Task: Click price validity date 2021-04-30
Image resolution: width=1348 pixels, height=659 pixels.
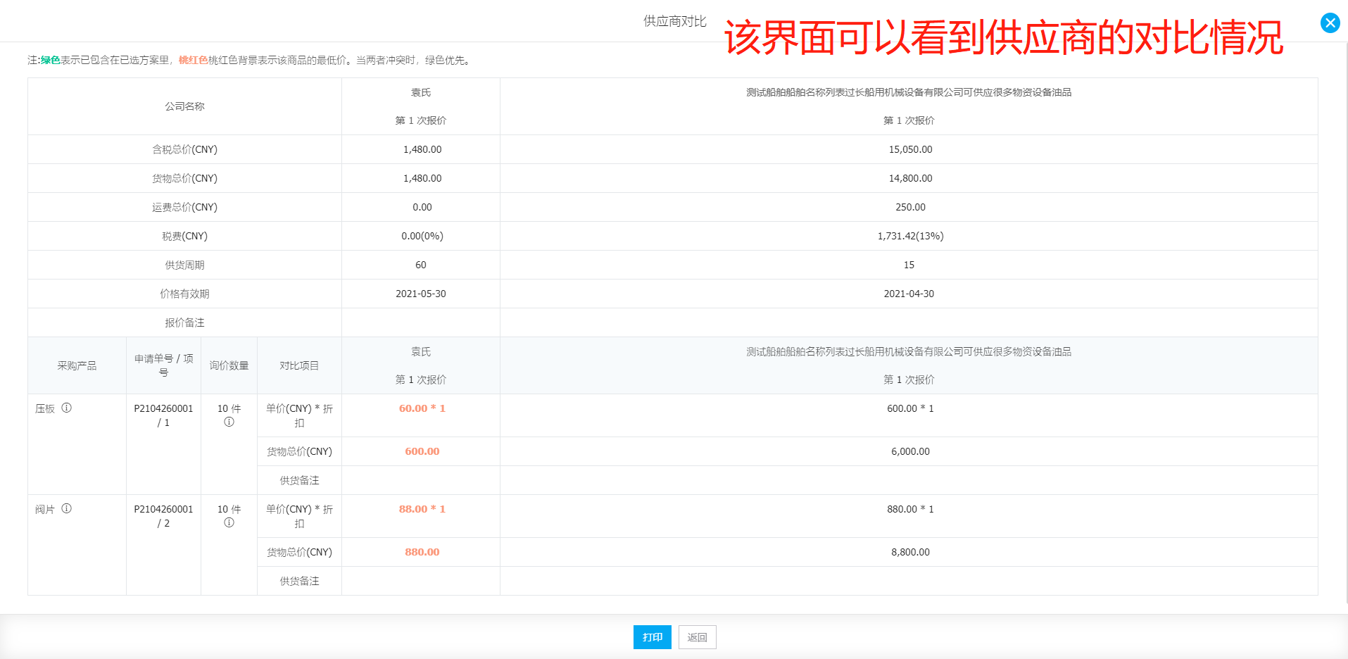Action: (x=909, y=294)
